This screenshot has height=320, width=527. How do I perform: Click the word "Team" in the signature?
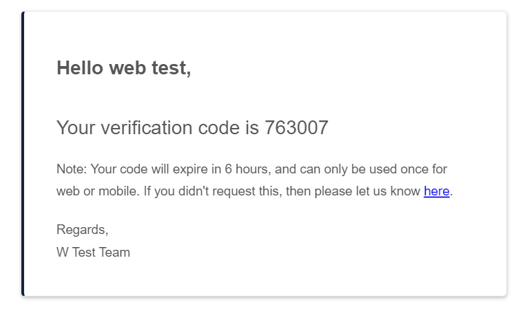(x=114, y=252)
